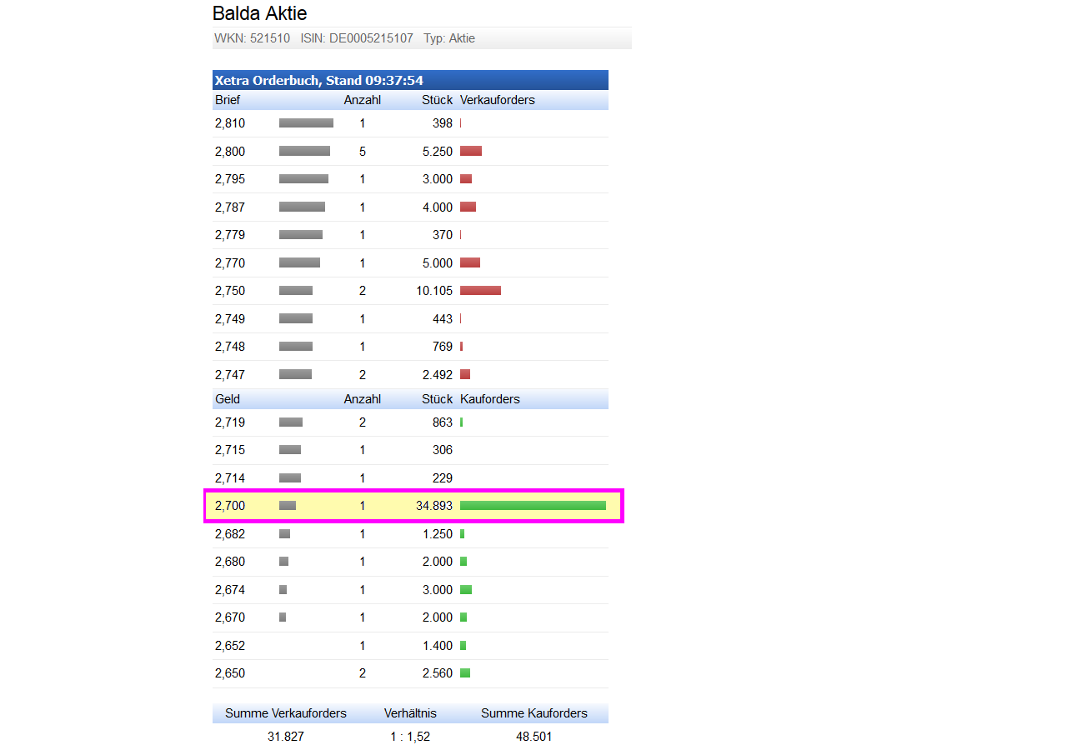Viewport: 1077px width, 750px height.
Task: Select the bid price 2,650
Action: point(230,673)
